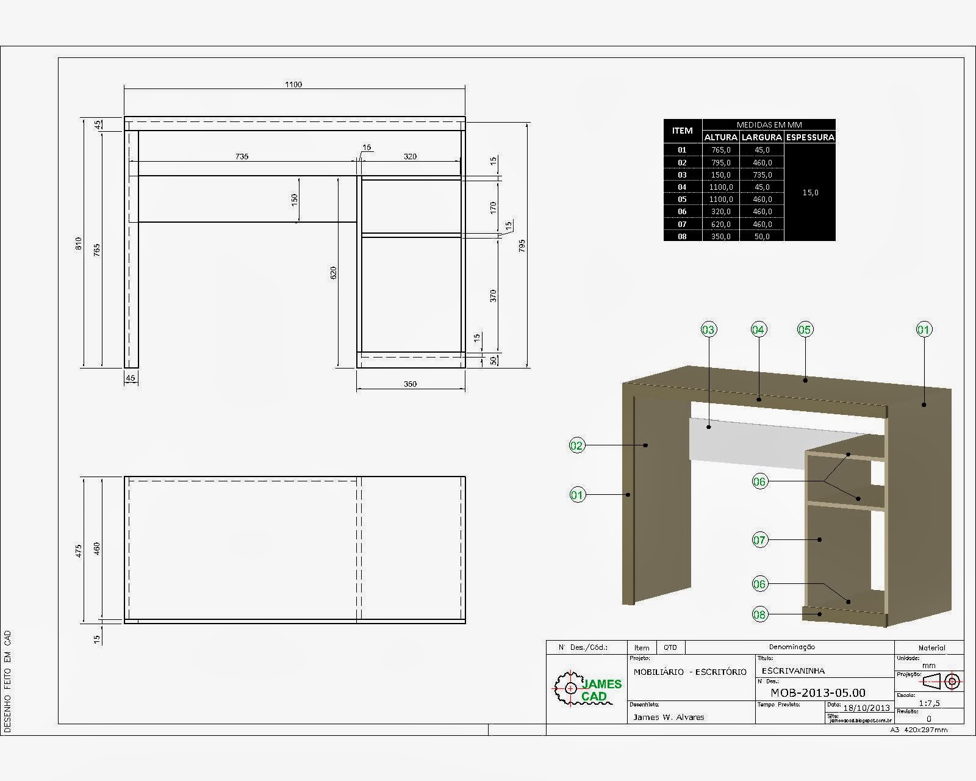Click the ESCRIVANINHA title field

coord(793,671)
